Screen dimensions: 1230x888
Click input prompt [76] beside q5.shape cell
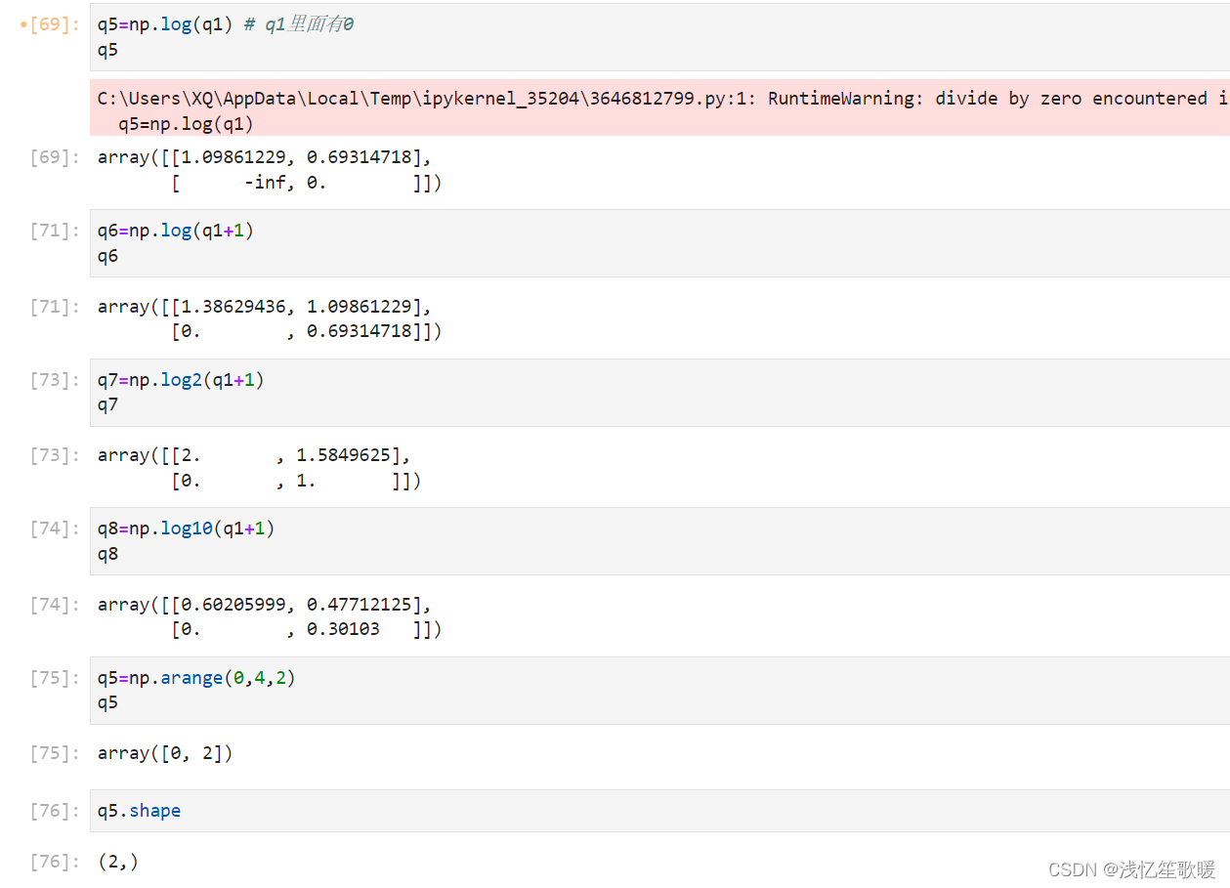coord(56,811)
